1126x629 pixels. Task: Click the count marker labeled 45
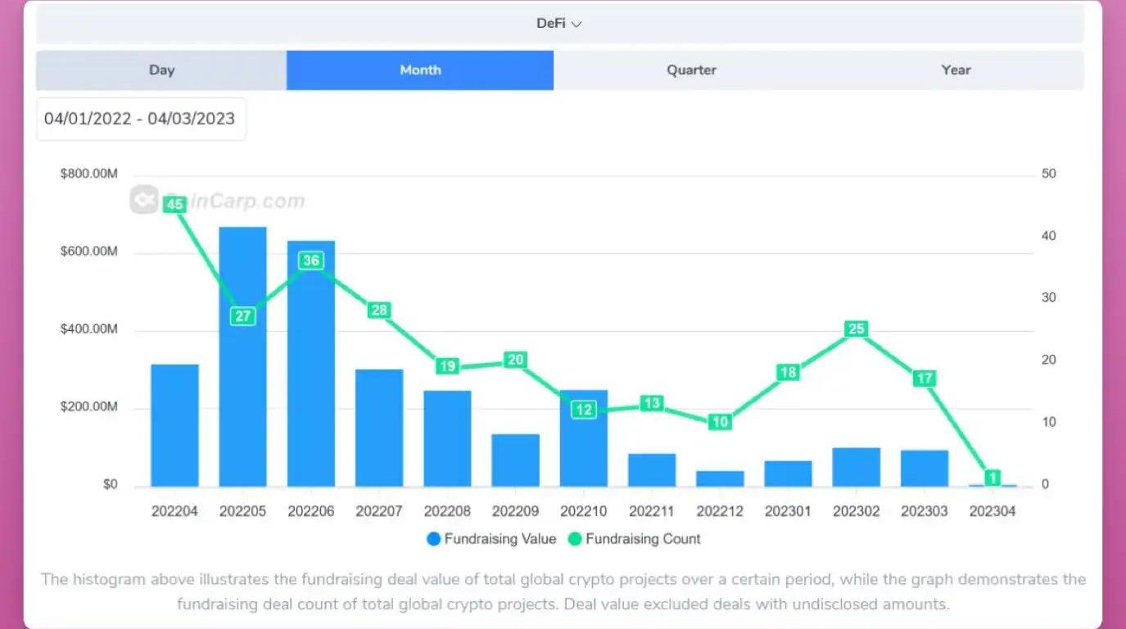pyautogui.click(x=174, y=205)
